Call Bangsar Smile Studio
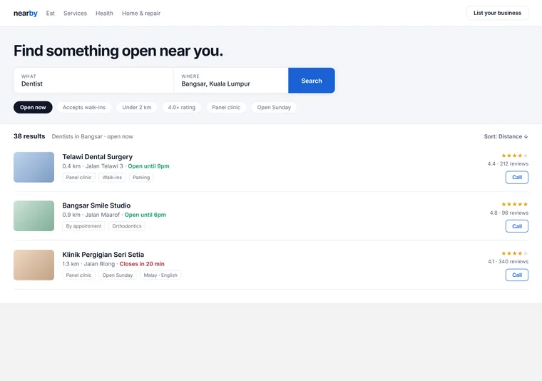The height and width of the screenshot is (381, 542). click(517, 226)
